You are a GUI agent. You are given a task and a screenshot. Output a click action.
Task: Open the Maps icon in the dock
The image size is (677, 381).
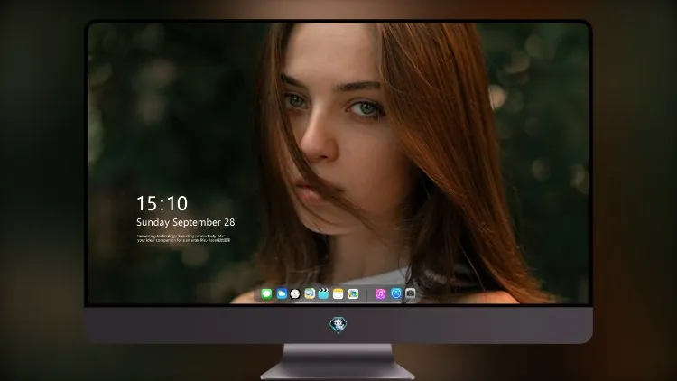(x=310, y=293)
